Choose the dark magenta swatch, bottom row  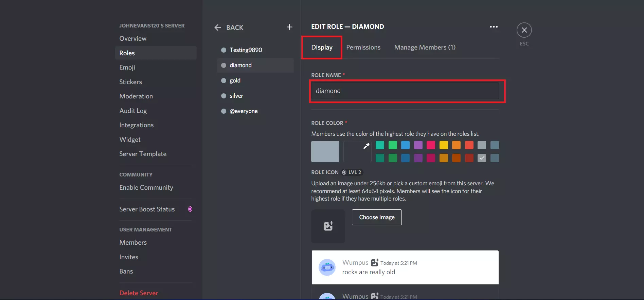click(x=431, y=158)
